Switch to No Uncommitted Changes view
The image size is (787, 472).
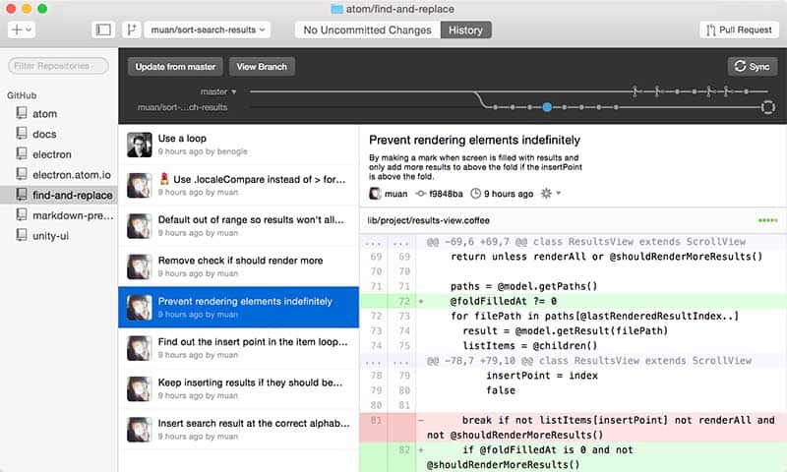click(x=367, y=30)
